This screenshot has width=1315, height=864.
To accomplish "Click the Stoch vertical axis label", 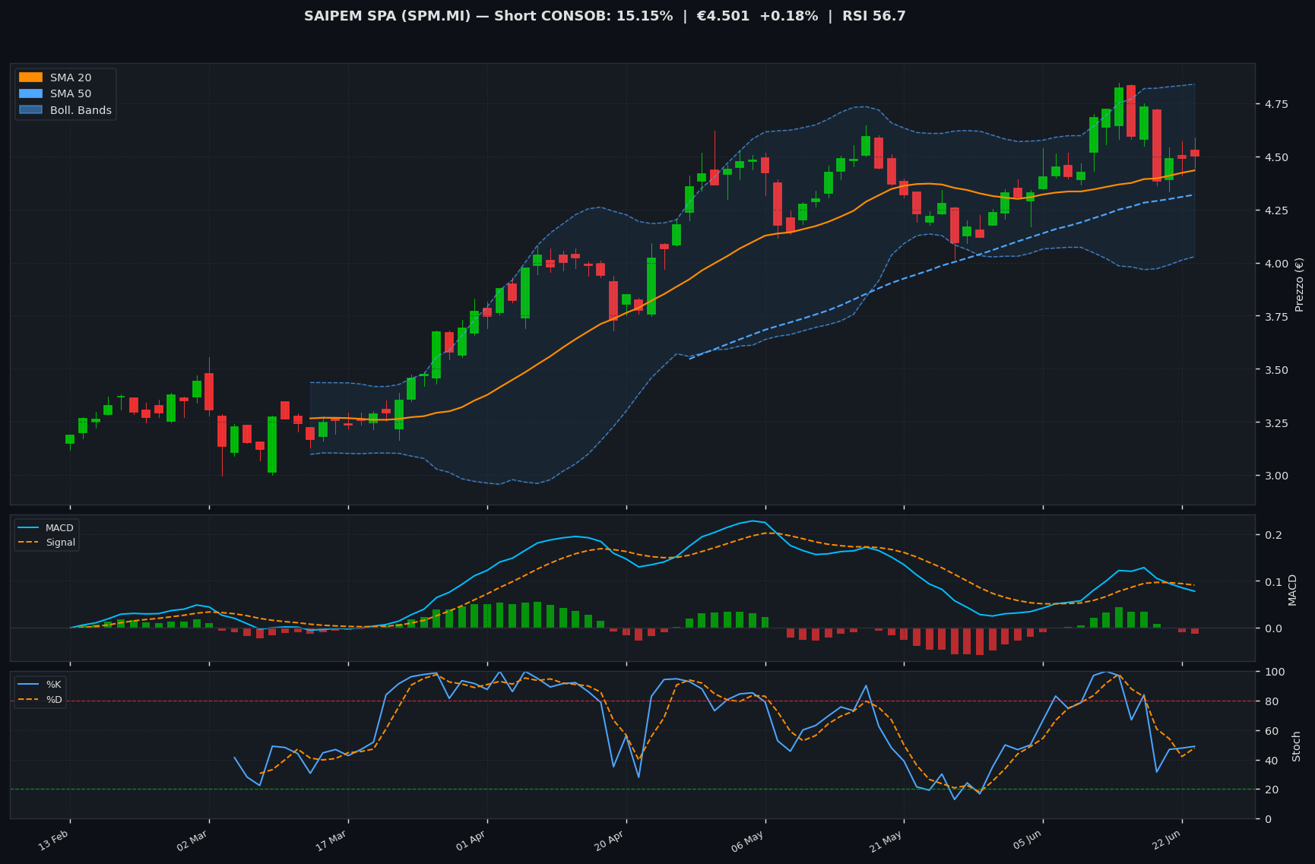I will click(x=1297, y=746).
